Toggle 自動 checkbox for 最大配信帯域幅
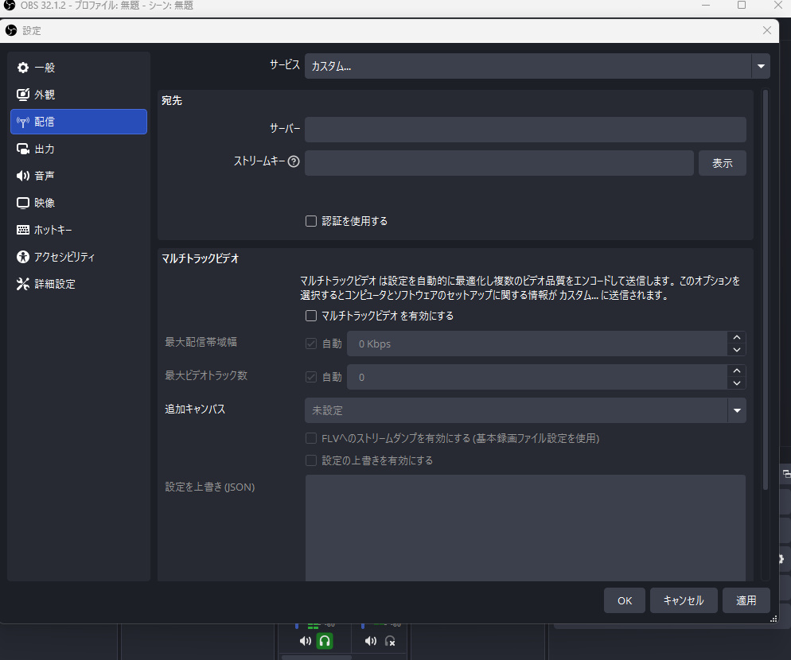The height and width of the screenshot is (660, 791). tap(311, 344)
